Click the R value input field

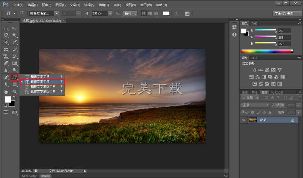coord(284,31)
